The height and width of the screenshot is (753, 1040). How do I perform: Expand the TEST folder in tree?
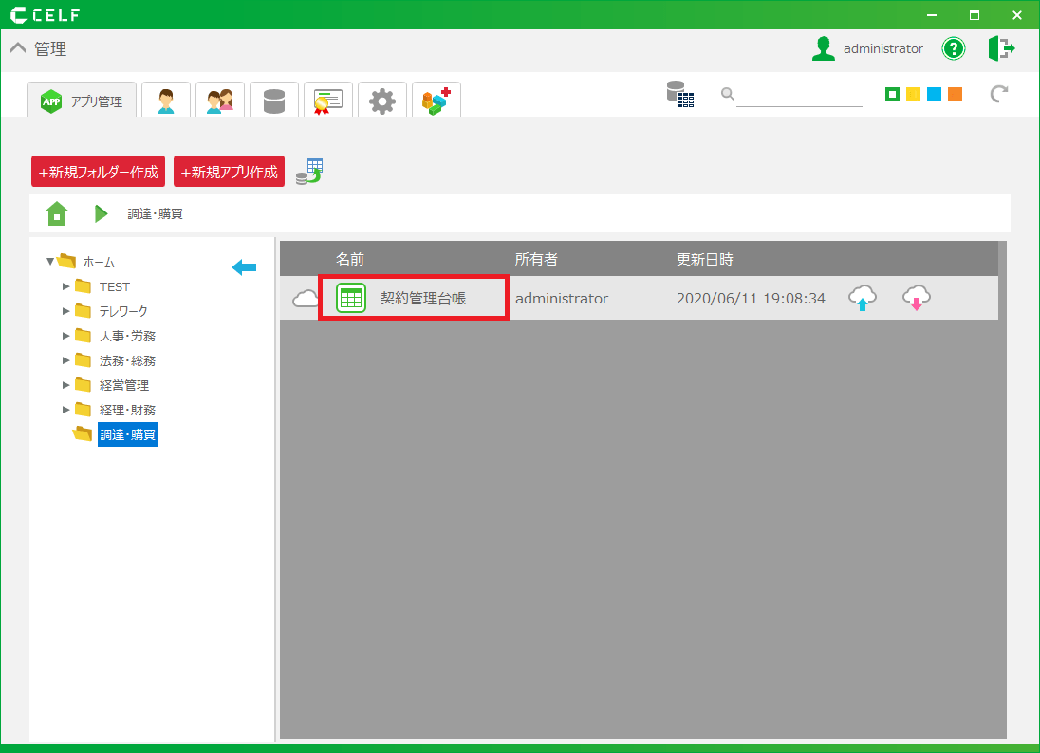pos(66,286)
